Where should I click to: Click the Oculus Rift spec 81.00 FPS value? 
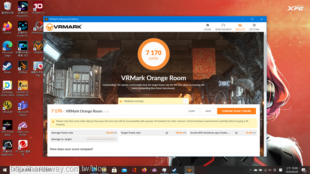click(x=251, y=133)
